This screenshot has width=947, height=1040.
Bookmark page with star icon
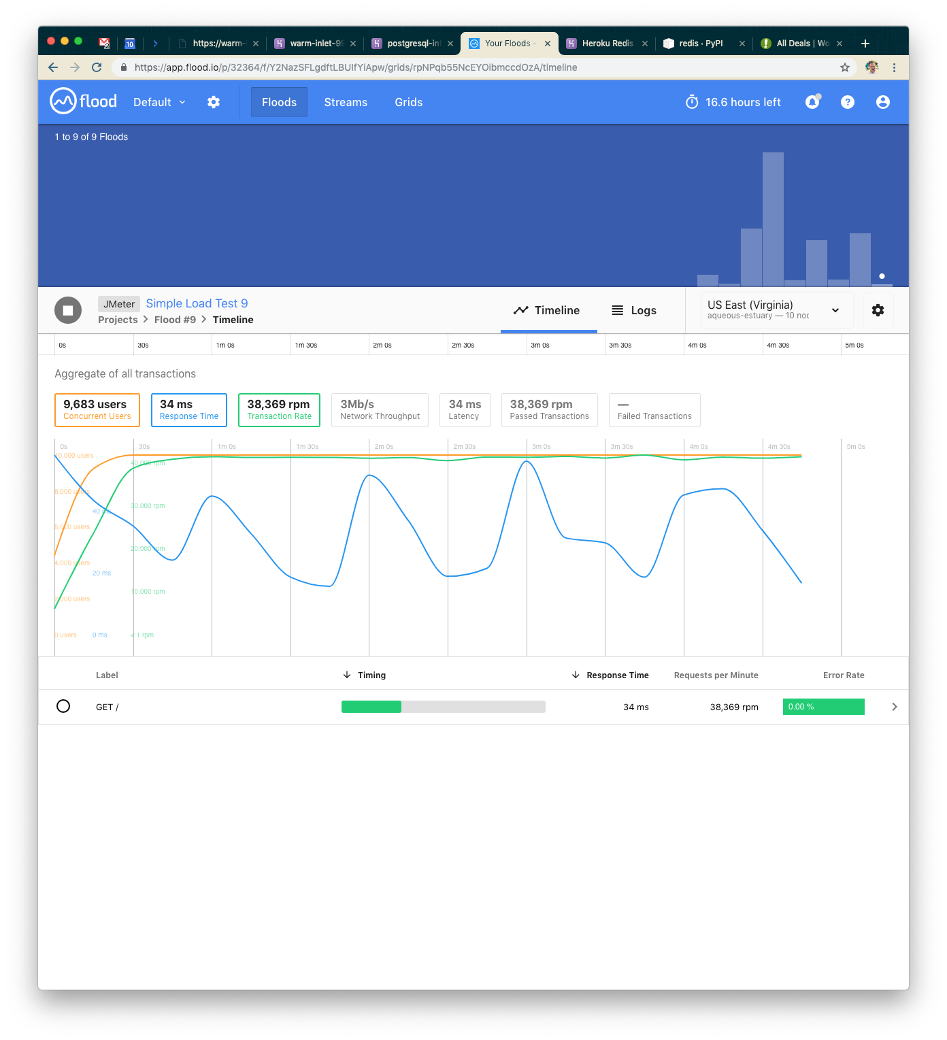tap(845, 67)
